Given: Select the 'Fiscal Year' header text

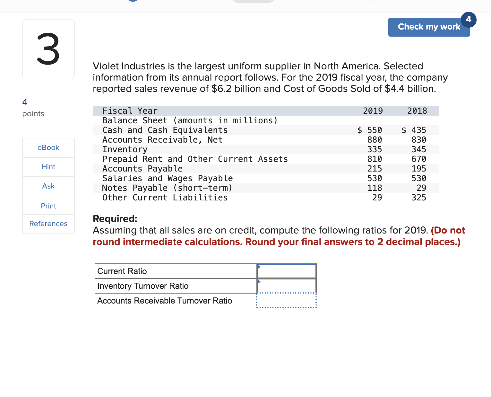Looking at the screenshot, I should 130,111.
